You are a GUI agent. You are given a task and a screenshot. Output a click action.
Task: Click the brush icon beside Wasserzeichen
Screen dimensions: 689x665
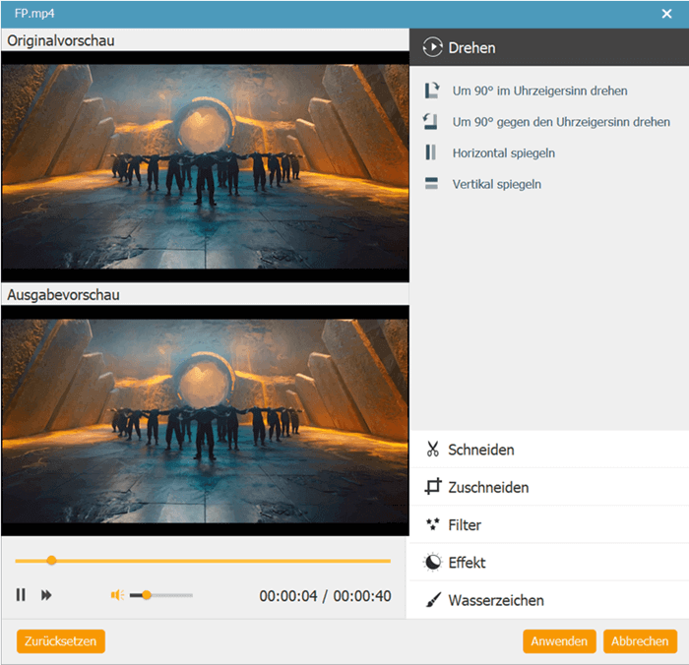tap(433, 600)
